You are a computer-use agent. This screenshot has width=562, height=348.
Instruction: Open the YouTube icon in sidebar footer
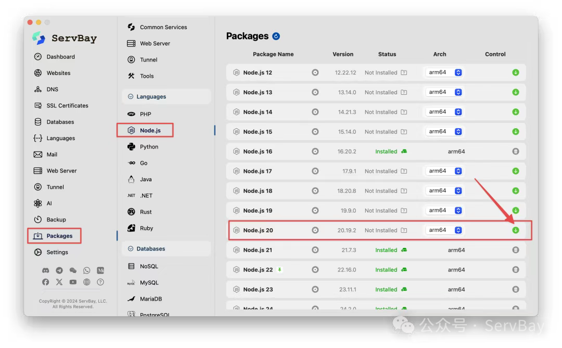pyautogui.click(x=73, y=282)
